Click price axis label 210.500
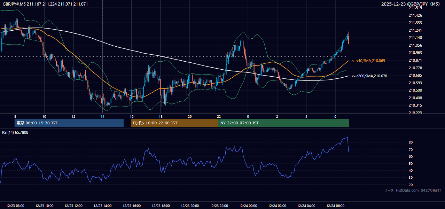This screenshot has height=209, width=445. click(415, 90)
